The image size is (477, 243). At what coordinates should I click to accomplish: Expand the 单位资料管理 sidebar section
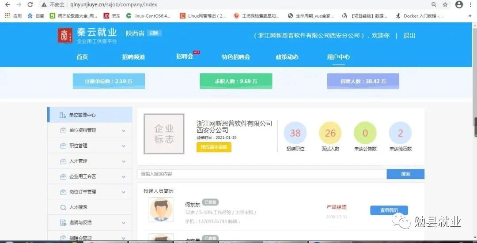pos(90,131)
